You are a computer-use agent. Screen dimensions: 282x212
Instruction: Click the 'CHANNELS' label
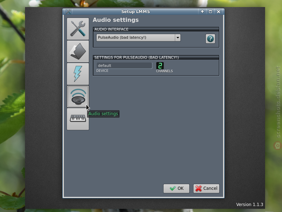[x=164, y=71]
